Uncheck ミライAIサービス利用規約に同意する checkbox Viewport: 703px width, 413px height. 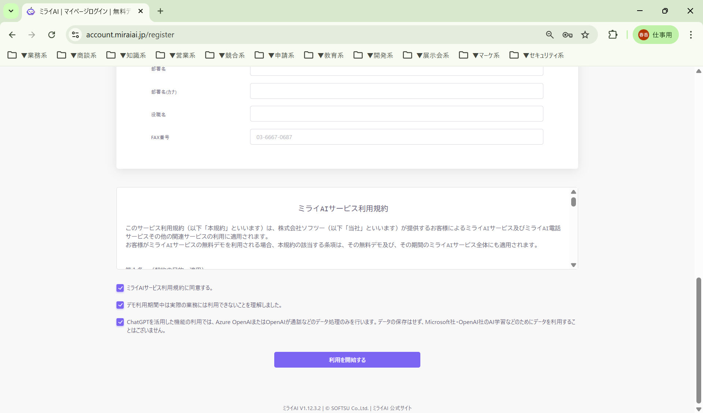click(x=120, y=288)
